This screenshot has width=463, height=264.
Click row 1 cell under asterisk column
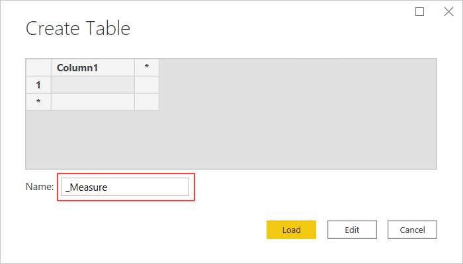(146, 84)
